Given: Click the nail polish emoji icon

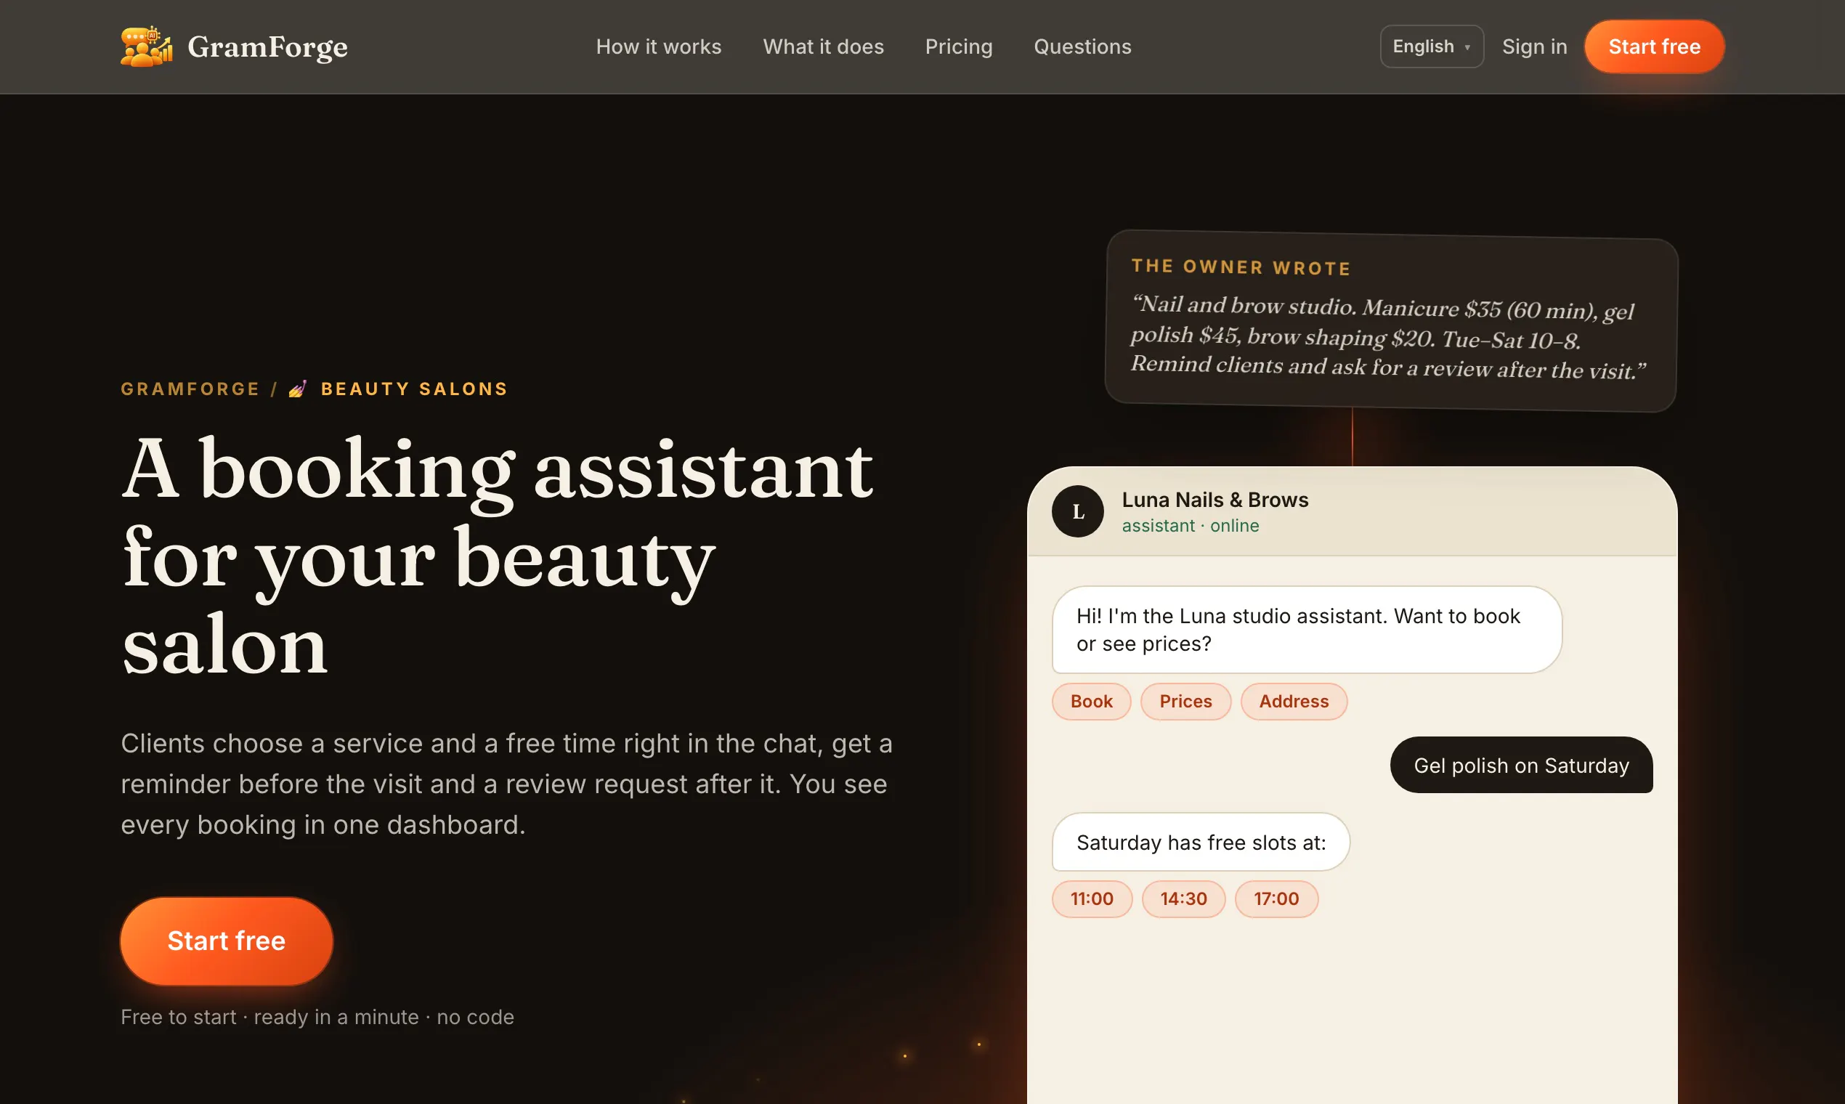Looking at the screenshot, I should pyautogui.click(x=298, y=389).
